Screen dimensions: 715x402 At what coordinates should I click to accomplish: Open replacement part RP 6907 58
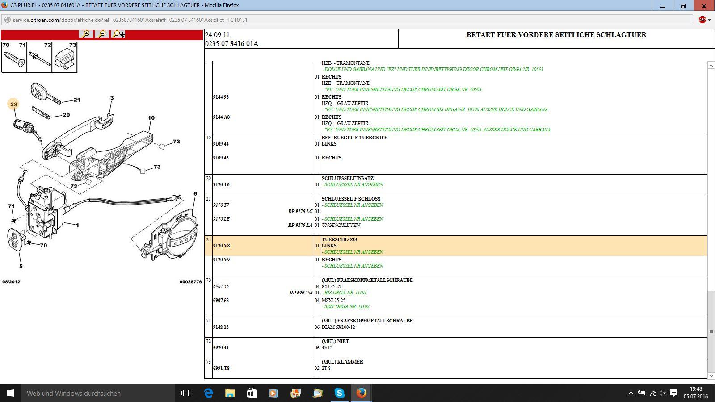[x=301, y=293]
